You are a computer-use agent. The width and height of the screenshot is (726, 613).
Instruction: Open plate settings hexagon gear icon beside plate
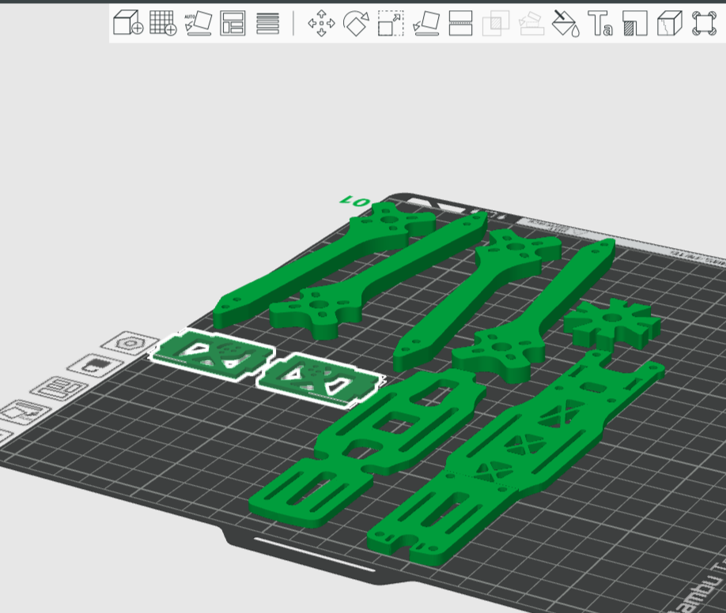point(130,344)
